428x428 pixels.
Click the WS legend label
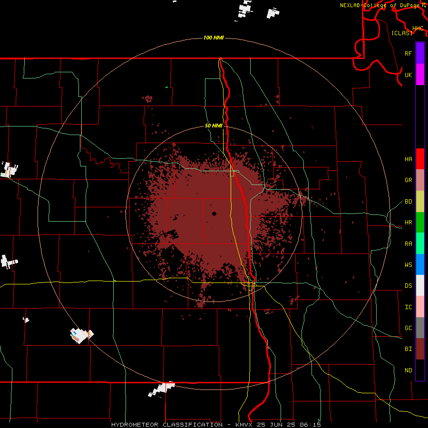(x=408, y=265)
